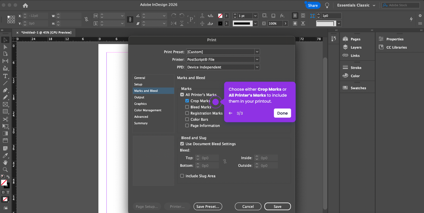
Task: Open the stroke weight 1 pt dropdown
Action: 255,16
